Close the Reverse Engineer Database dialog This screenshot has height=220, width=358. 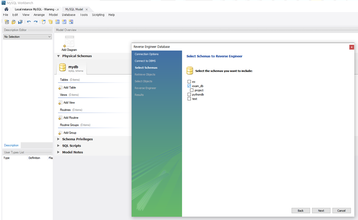point(352,47)
